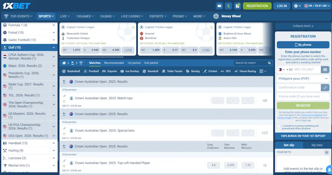Screen dimensions: 332x175
Task: Click the Money Wheel snowflake icon
Action: [x=216, y=16]
